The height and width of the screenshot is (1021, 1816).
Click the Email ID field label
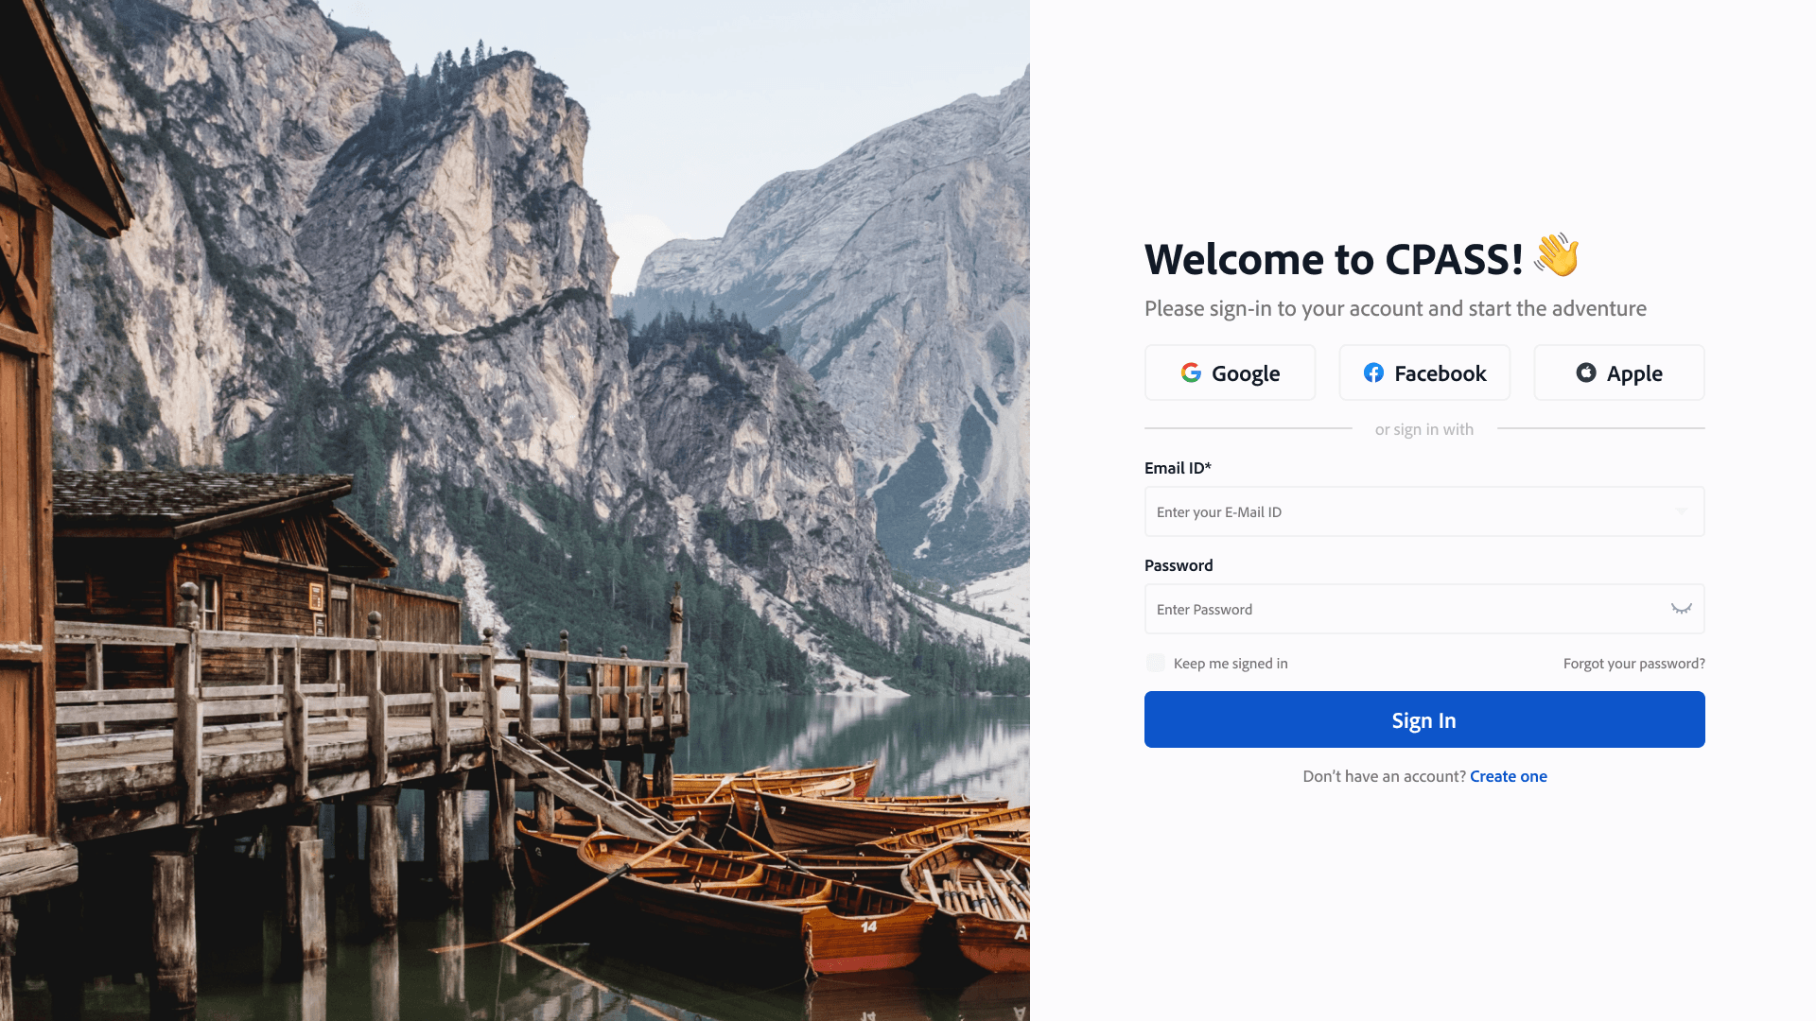[x=1178, y=468]
